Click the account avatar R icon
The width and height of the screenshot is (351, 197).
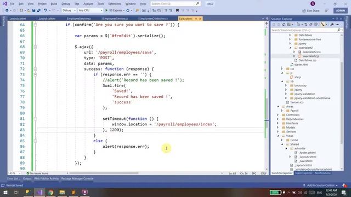click(313, 4)
